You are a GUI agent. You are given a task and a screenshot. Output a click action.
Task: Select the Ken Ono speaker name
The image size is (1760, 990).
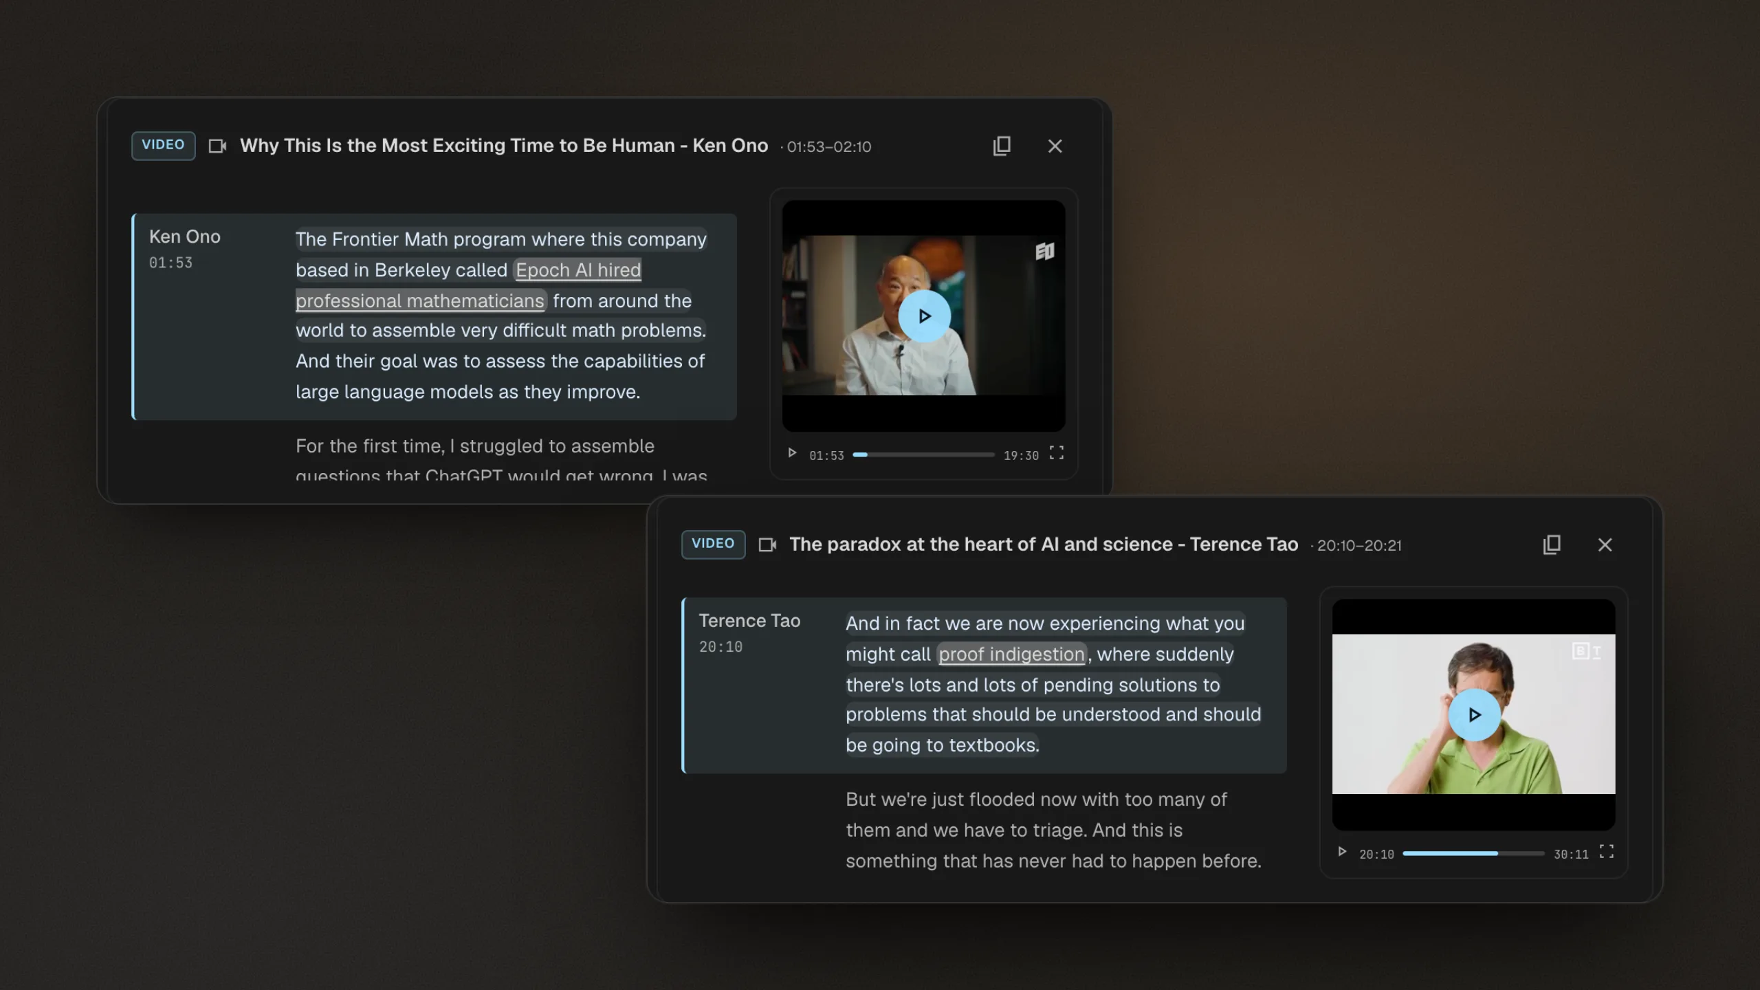[185, 236]
